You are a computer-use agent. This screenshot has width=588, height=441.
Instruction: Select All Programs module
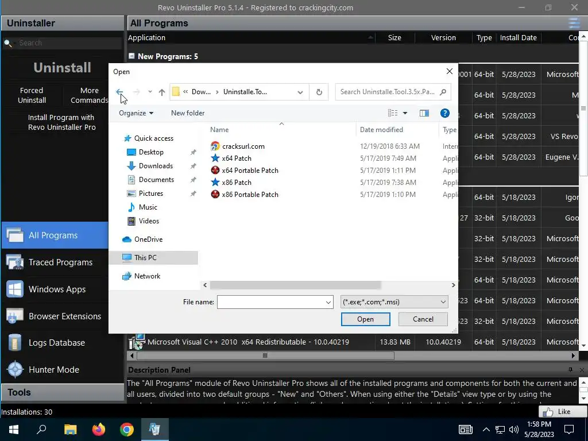point(55,235)
